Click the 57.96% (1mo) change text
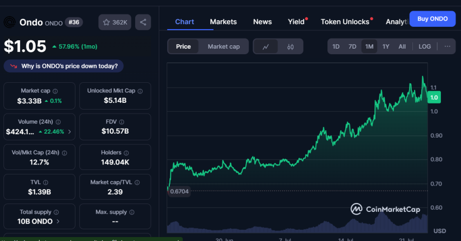The height and width of the screenshot is (241, 461). [78, 46]
